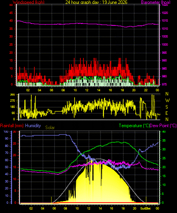Click the 60 value on blue humidity axis
Image resolution: width=177 pixels, height=213 pixels.
(7, 160)
